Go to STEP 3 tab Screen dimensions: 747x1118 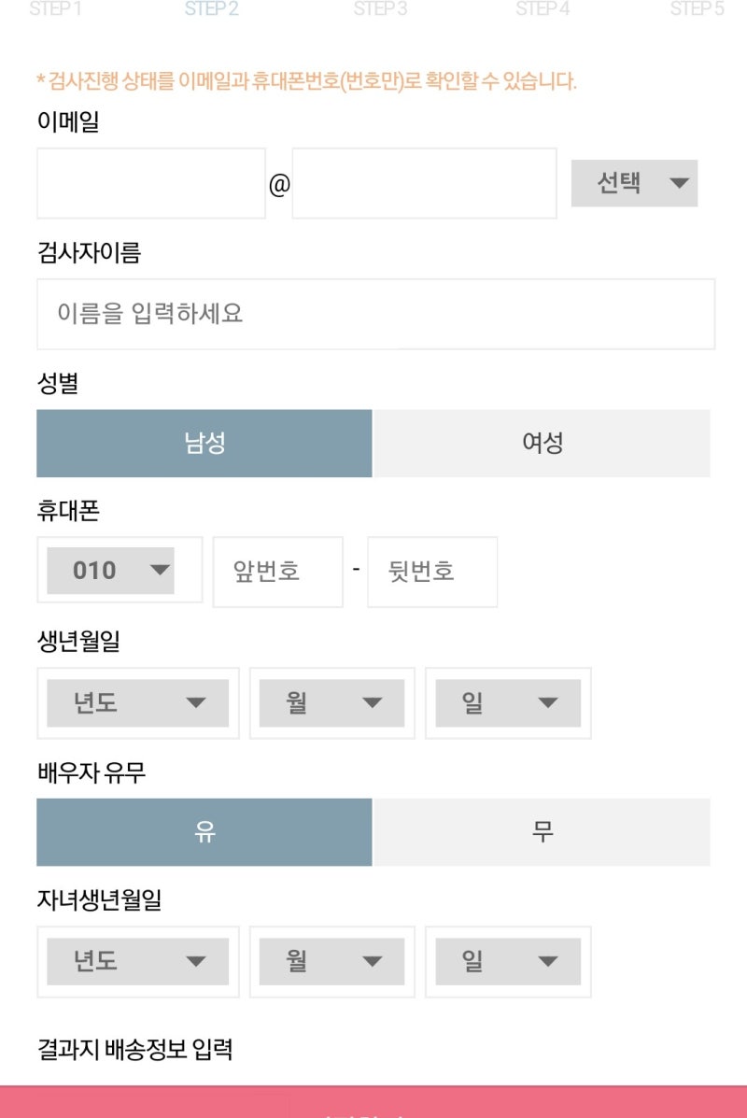point(380,9)
